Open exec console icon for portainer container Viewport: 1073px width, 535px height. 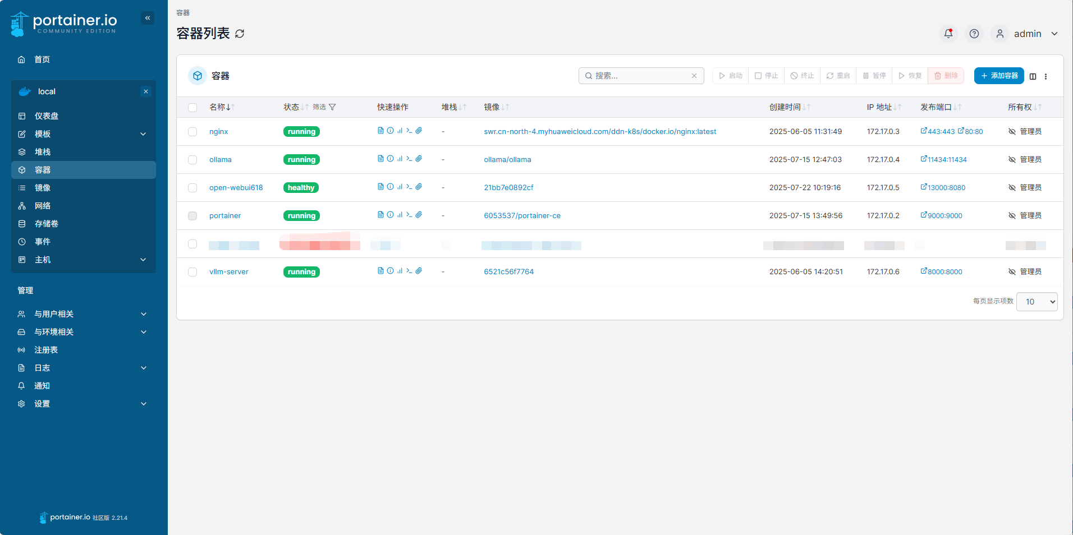pyautogui.click(x=409, y=215)
